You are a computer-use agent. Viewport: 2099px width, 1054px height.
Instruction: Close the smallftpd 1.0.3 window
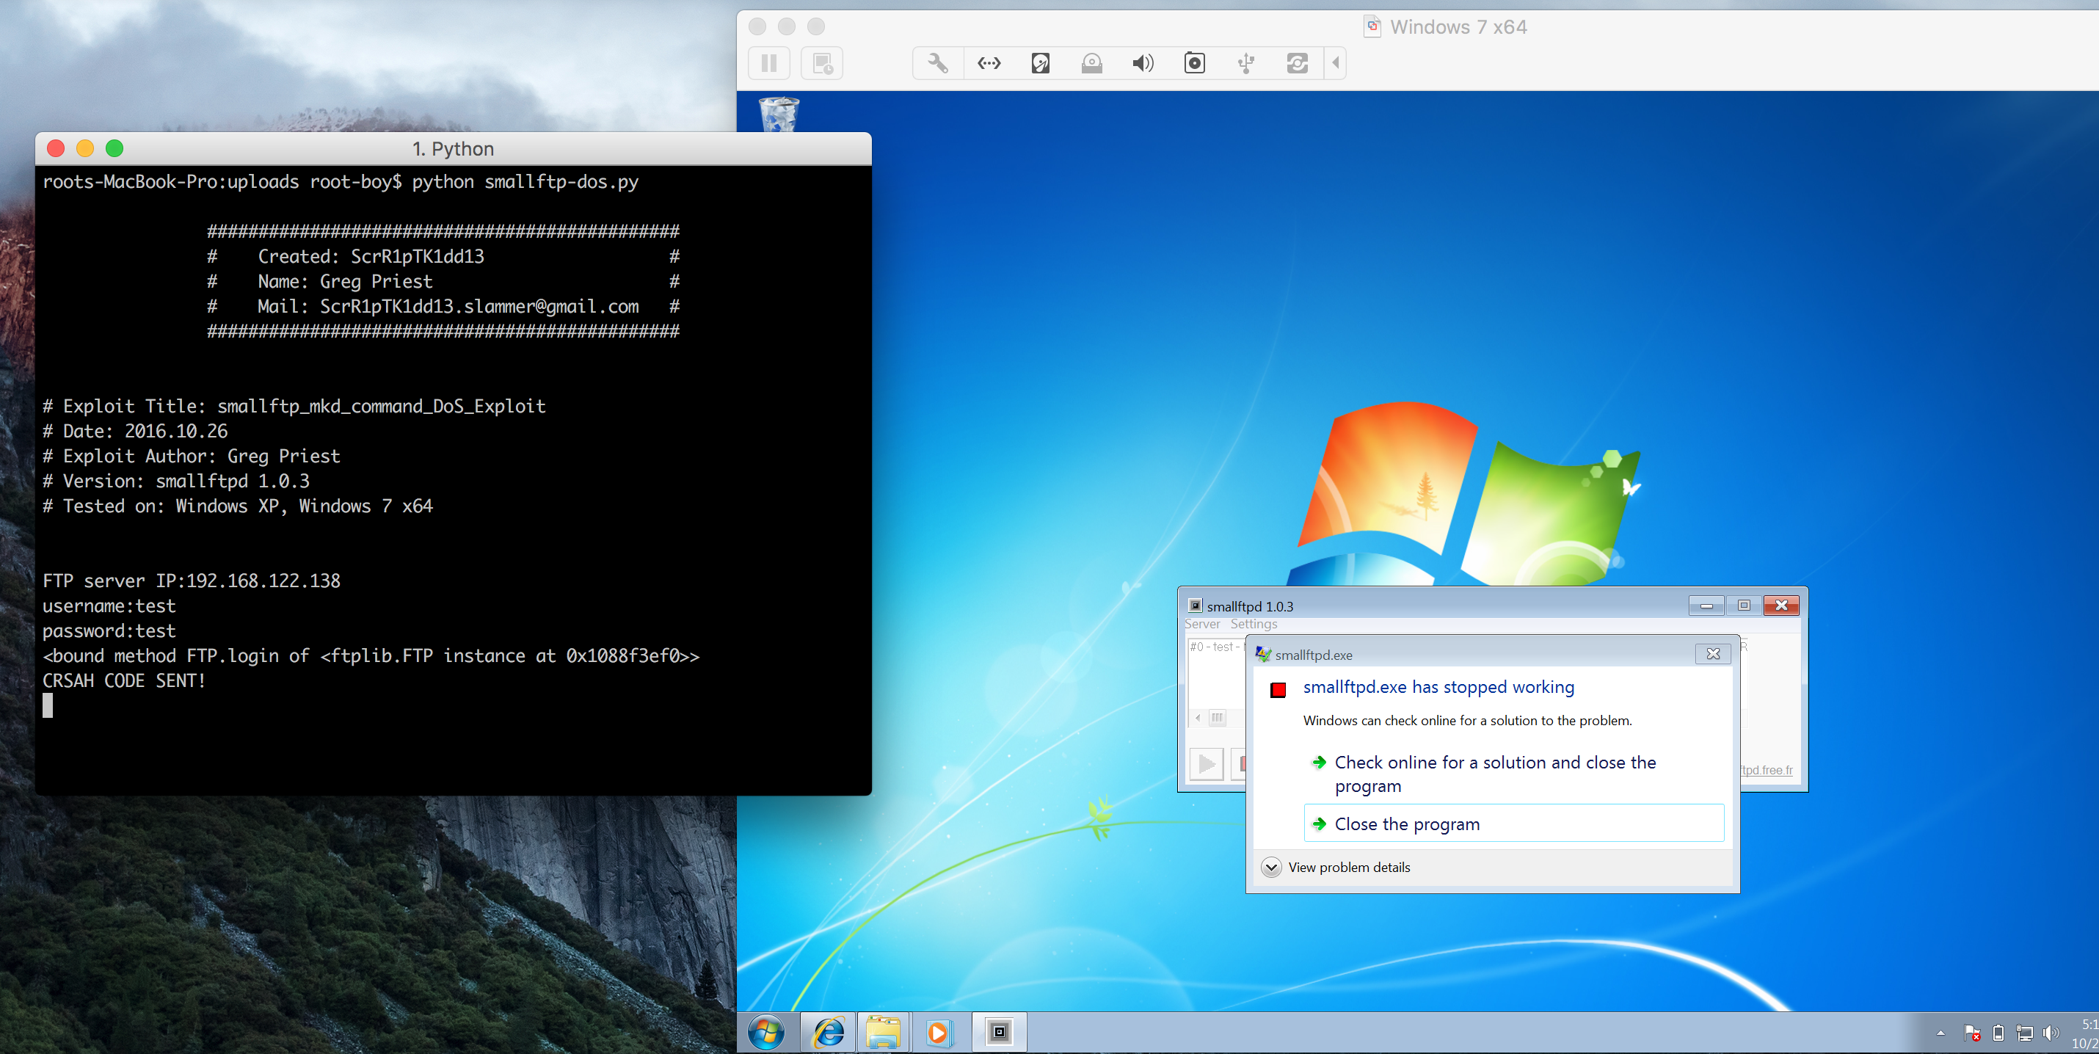[x=1781, y=605]
